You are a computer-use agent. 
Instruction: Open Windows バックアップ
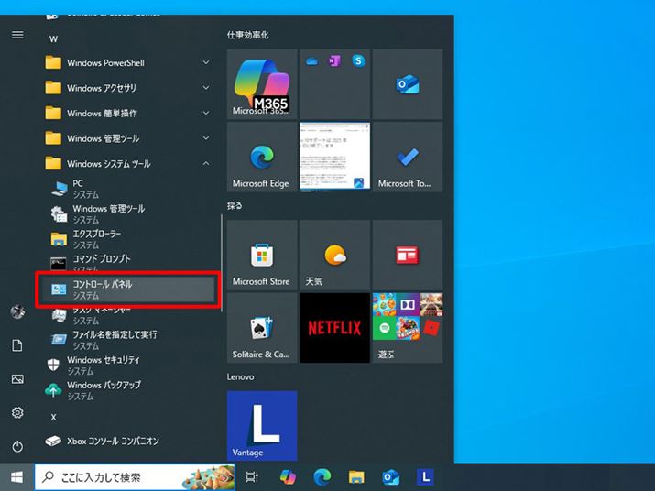coord(129,390)
